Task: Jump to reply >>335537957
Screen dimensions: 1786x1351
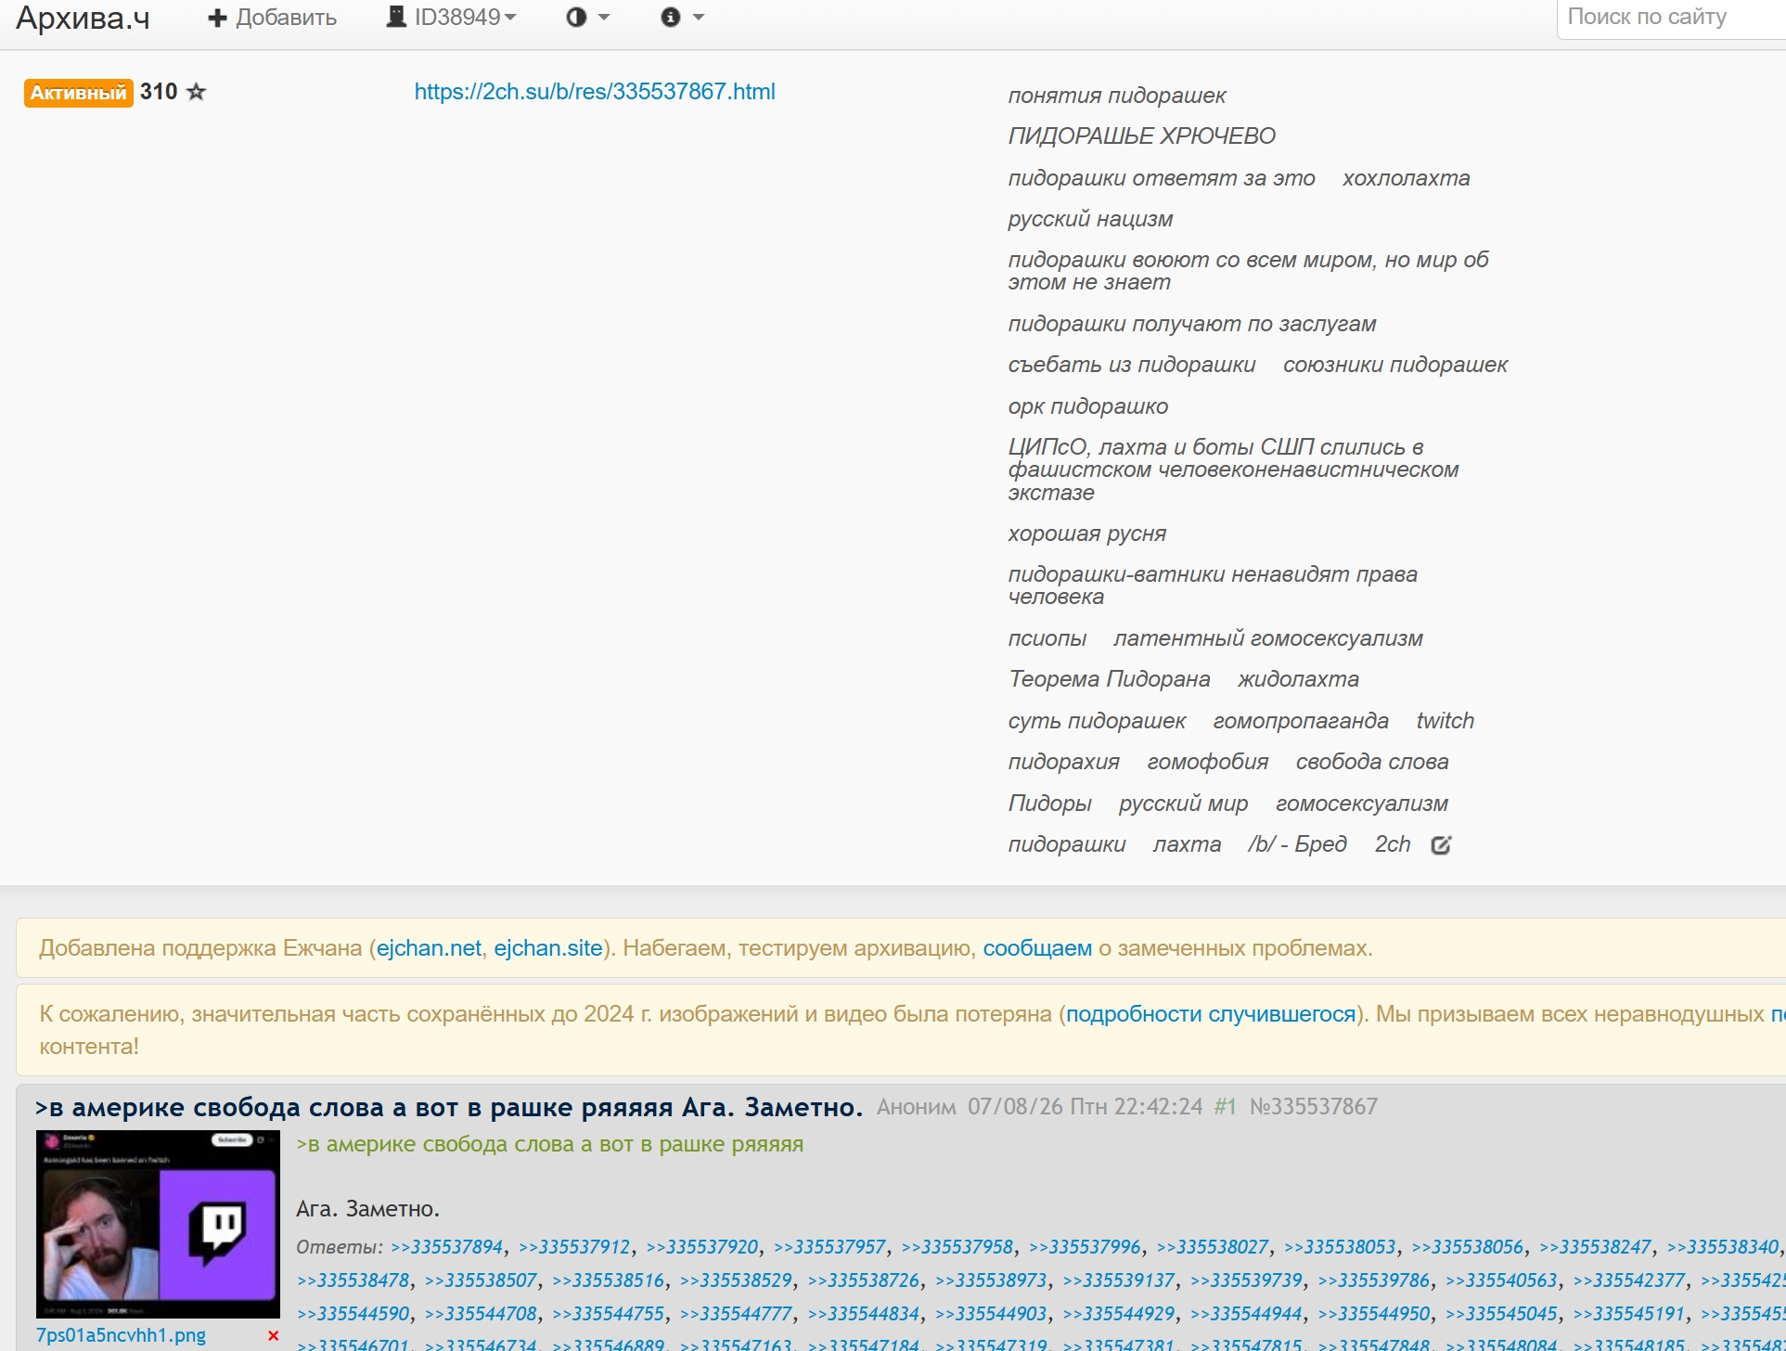Action: pyautogui.click(x=829, y=1247)
